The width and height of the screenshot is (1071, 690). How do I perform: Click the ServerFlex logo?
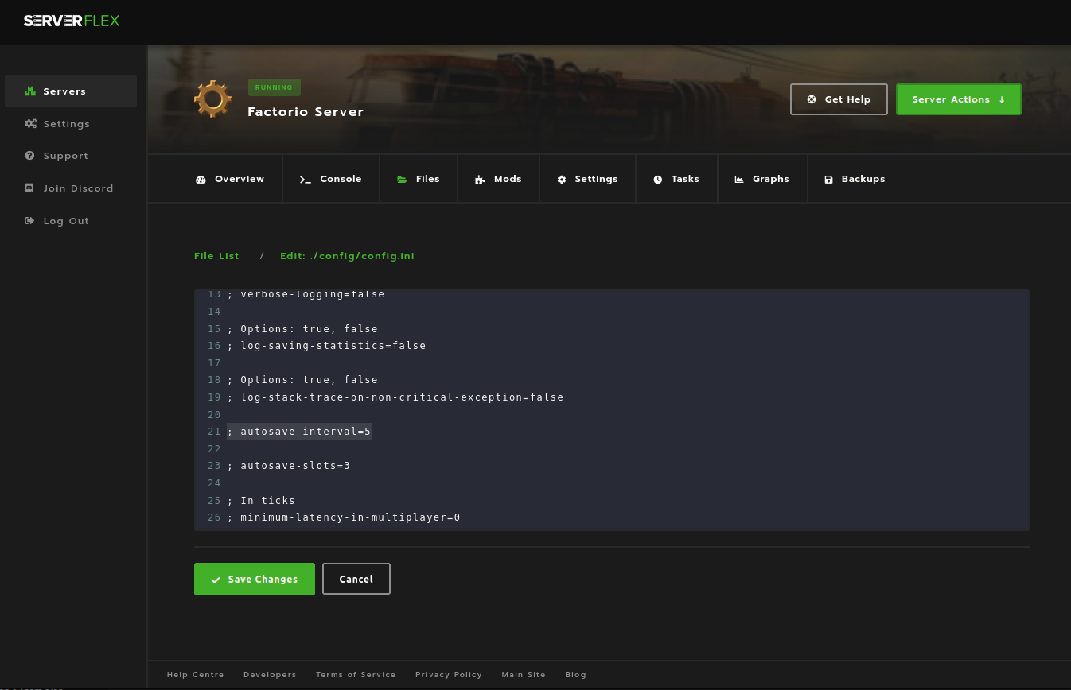tap(72, 21)
